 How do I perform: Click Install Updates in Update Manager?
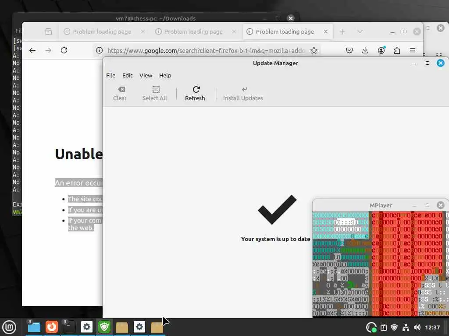coord(243,94)
